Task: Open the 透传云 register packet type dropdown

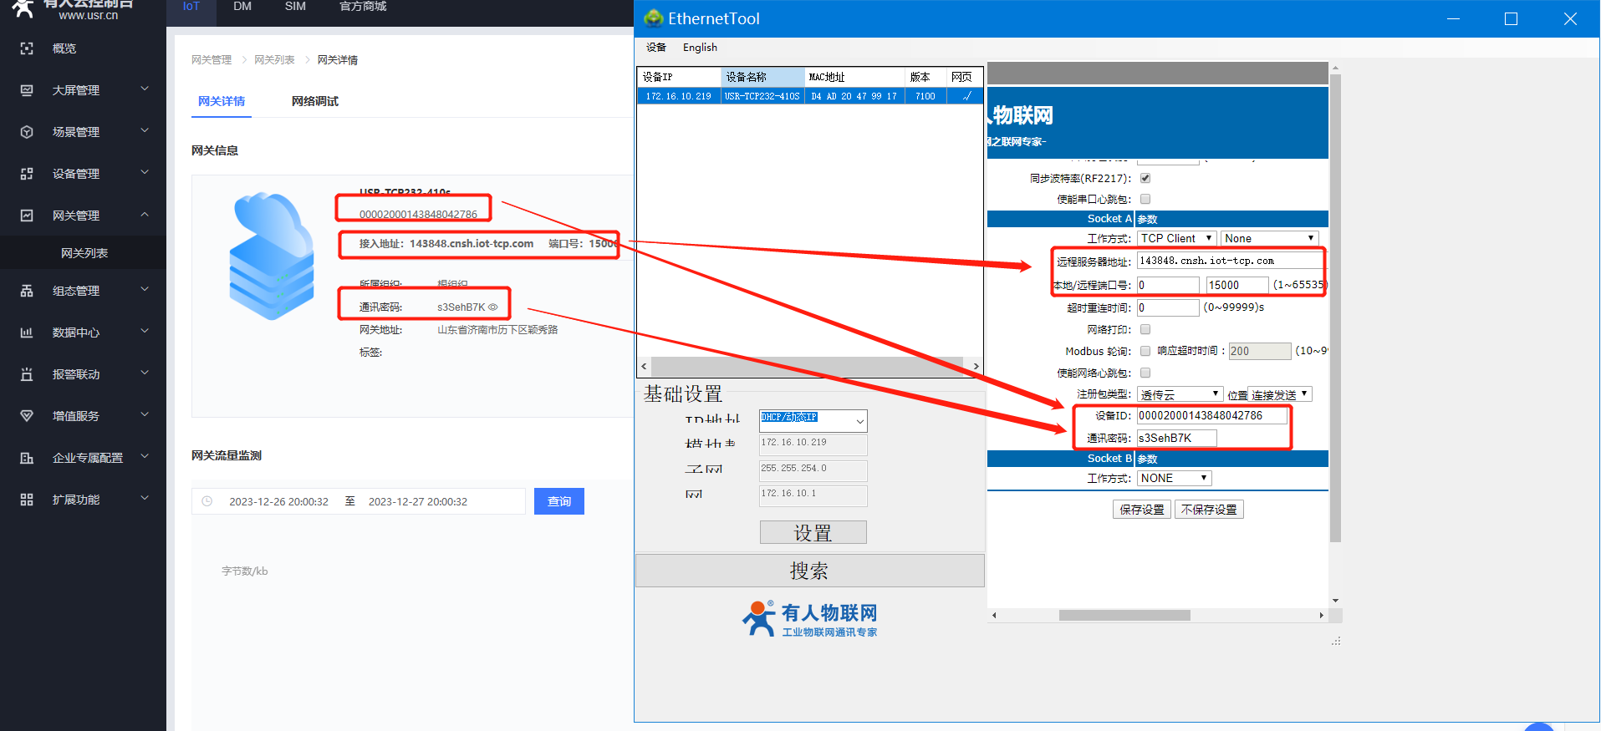Action: point(1180,394)
